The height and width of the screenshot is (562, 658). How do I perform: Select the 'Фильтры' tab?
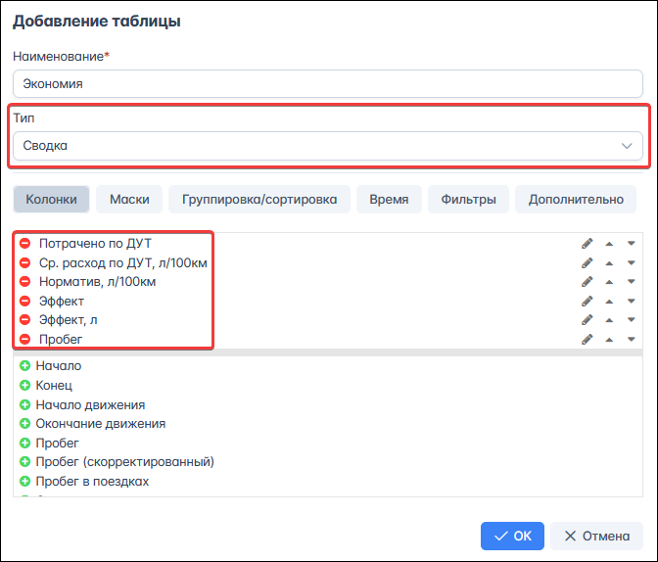pos(468,200)
